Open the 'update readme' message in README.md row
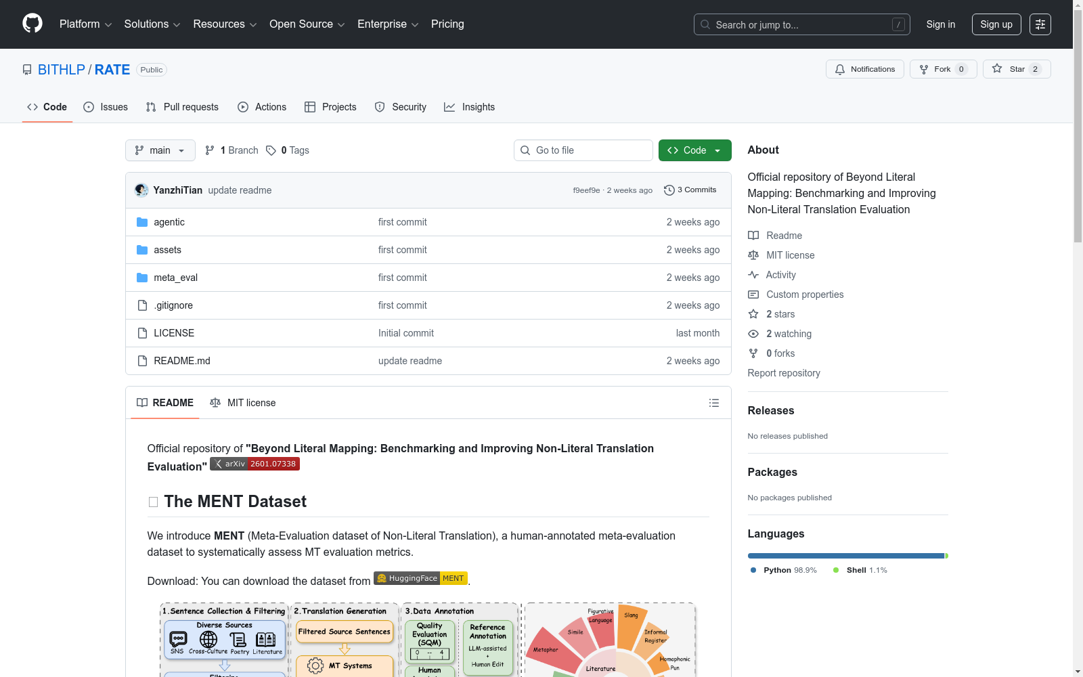Viewport: 1083px width, 677px height. tap(410, 361)
